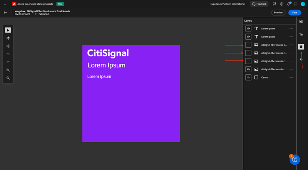The height and width of the screenshot is (170, 308).
Task: Toggle visibility of the Canvas layer
Action: tap(248, 77)
